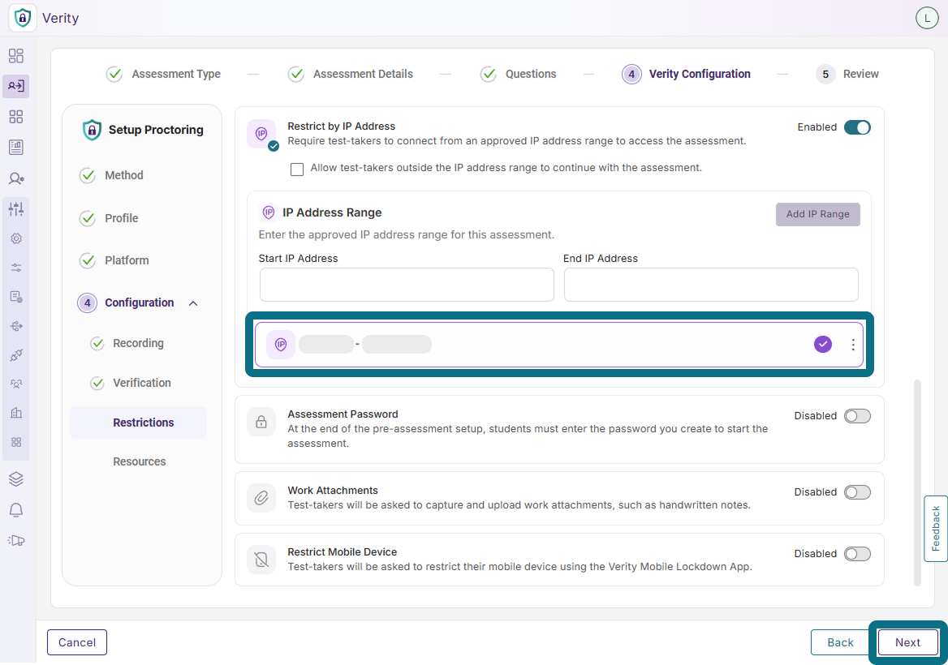The height and width of the screenshot is (665, 948).
Task: Jump to the Review step
Action: pyautogui.click(x=847, y=75)
